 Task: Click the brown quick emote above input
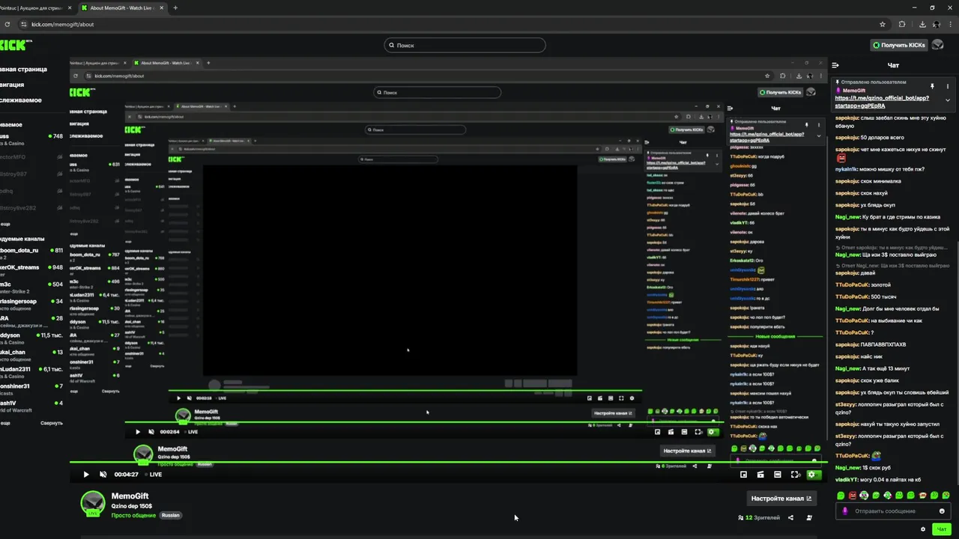pos(922,496)
